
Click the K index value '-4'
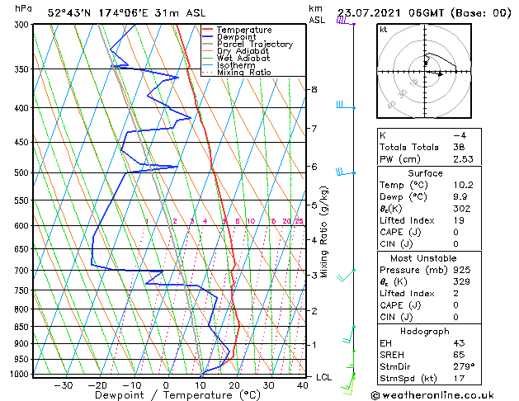(460, 135)
